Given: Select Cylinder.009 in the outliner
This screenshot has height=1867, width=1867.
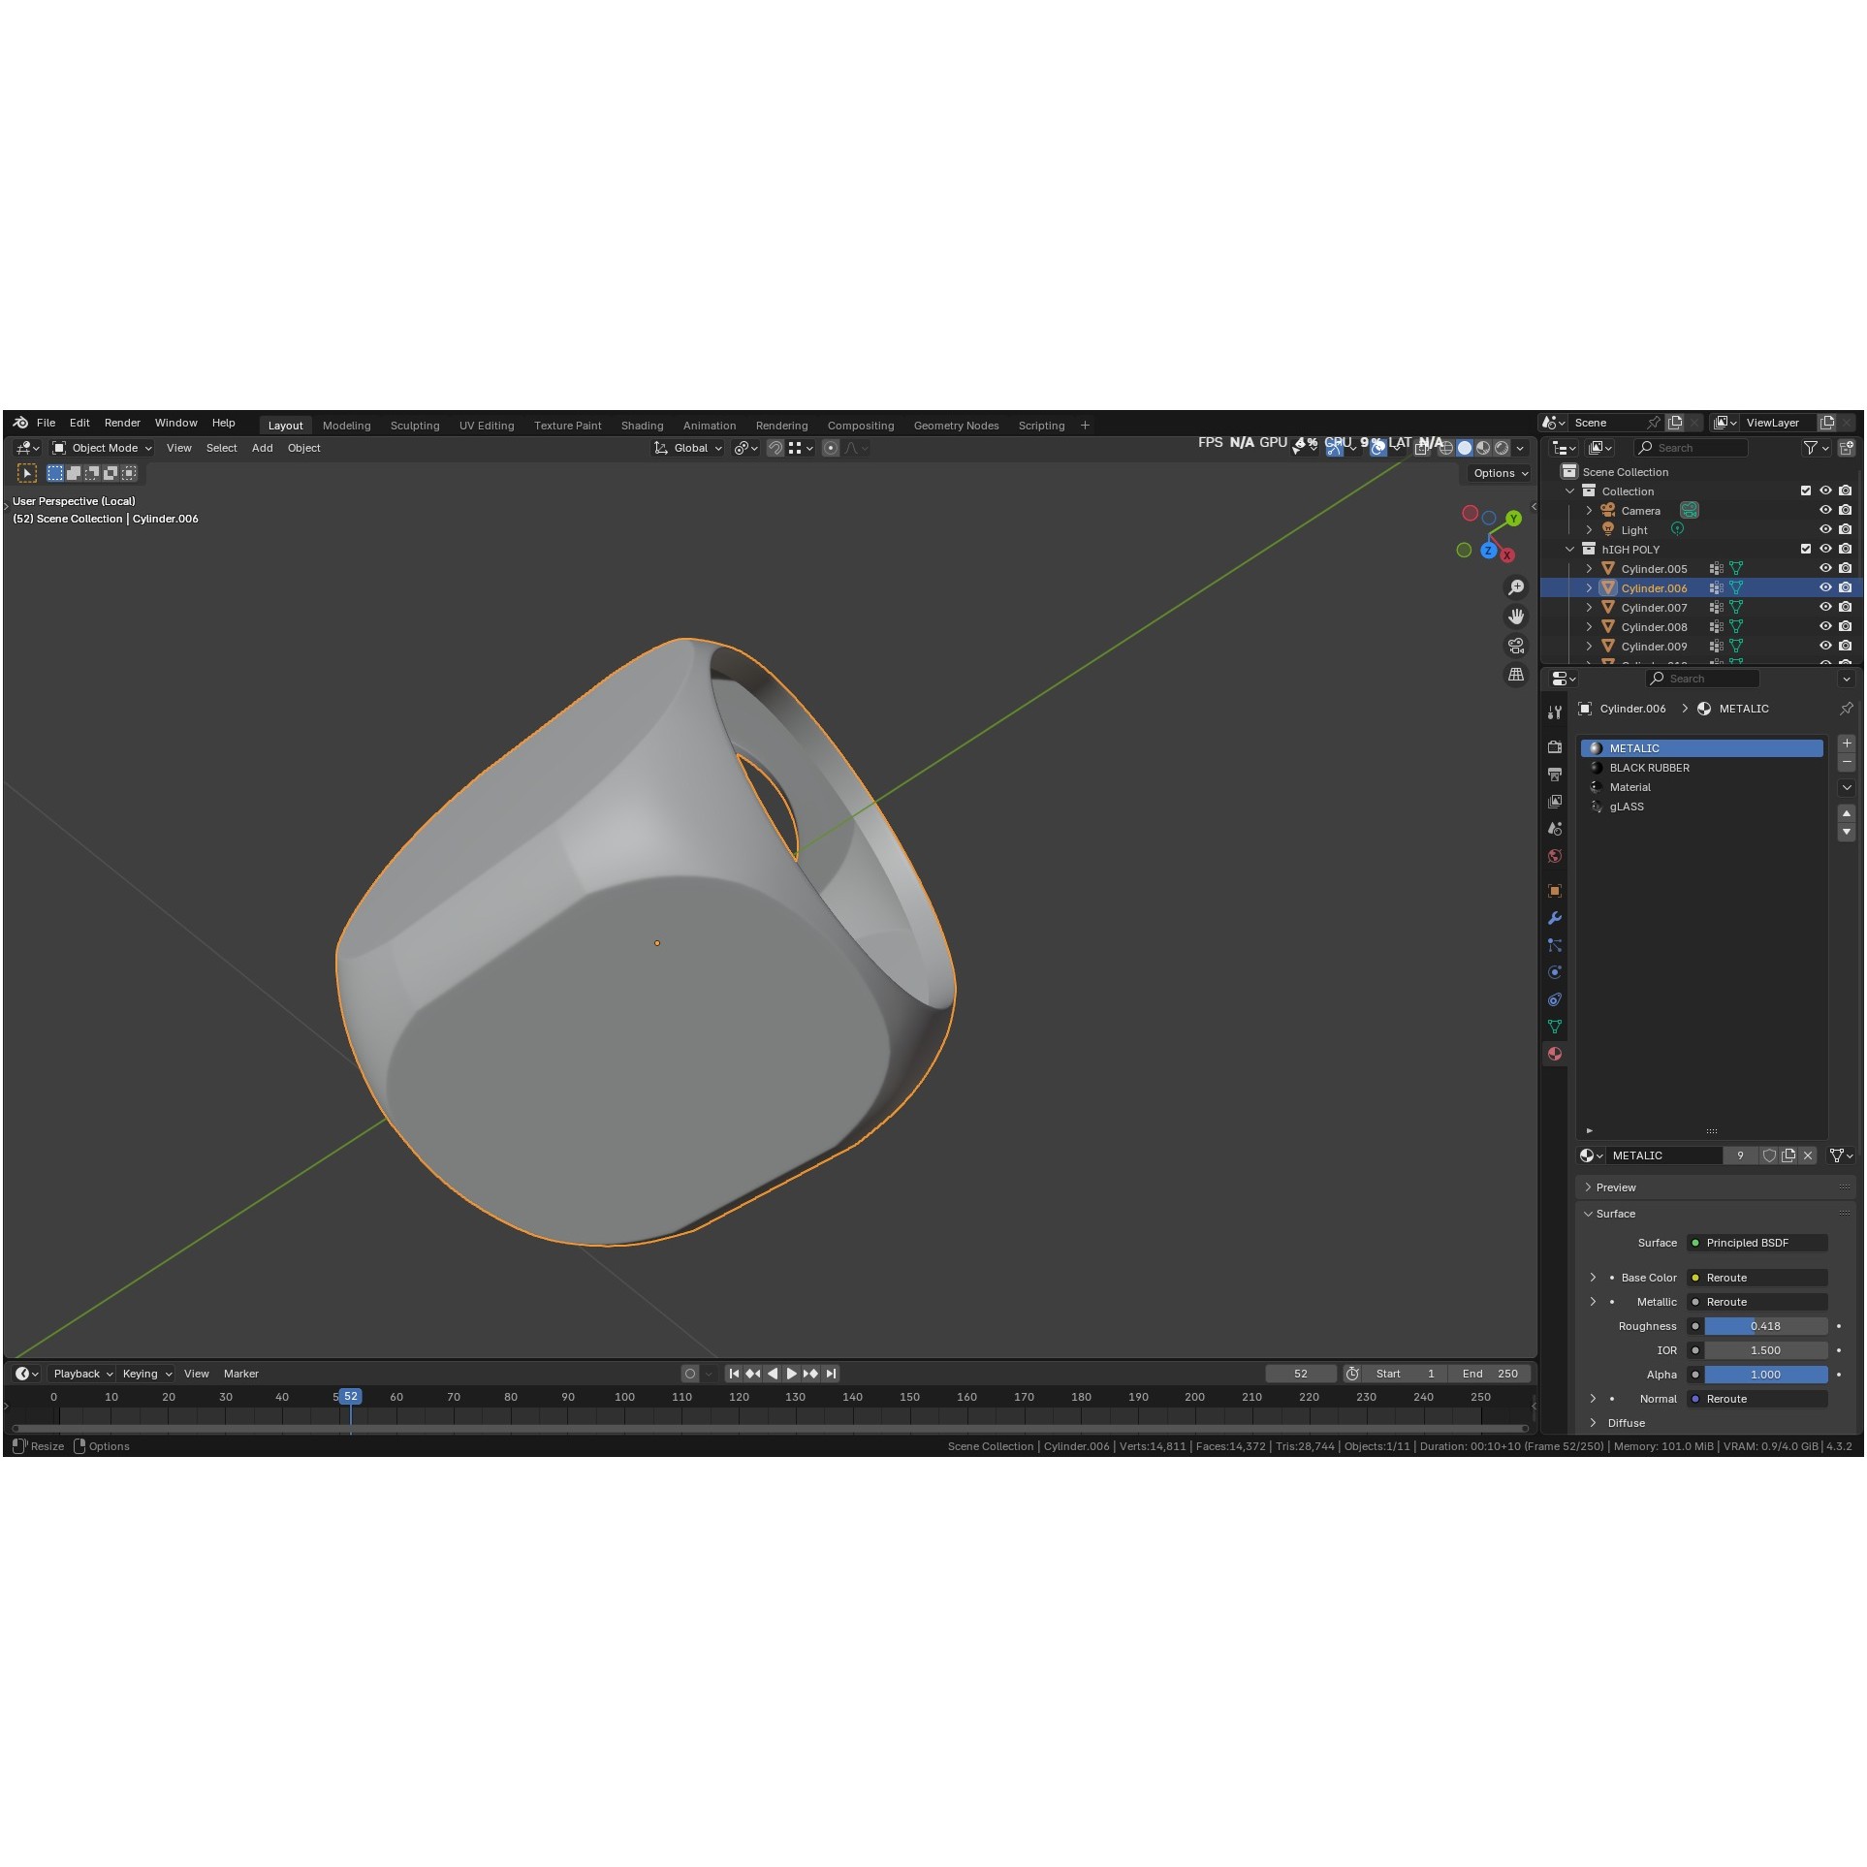Looking at the screenshot, I should pos(1654,647).
